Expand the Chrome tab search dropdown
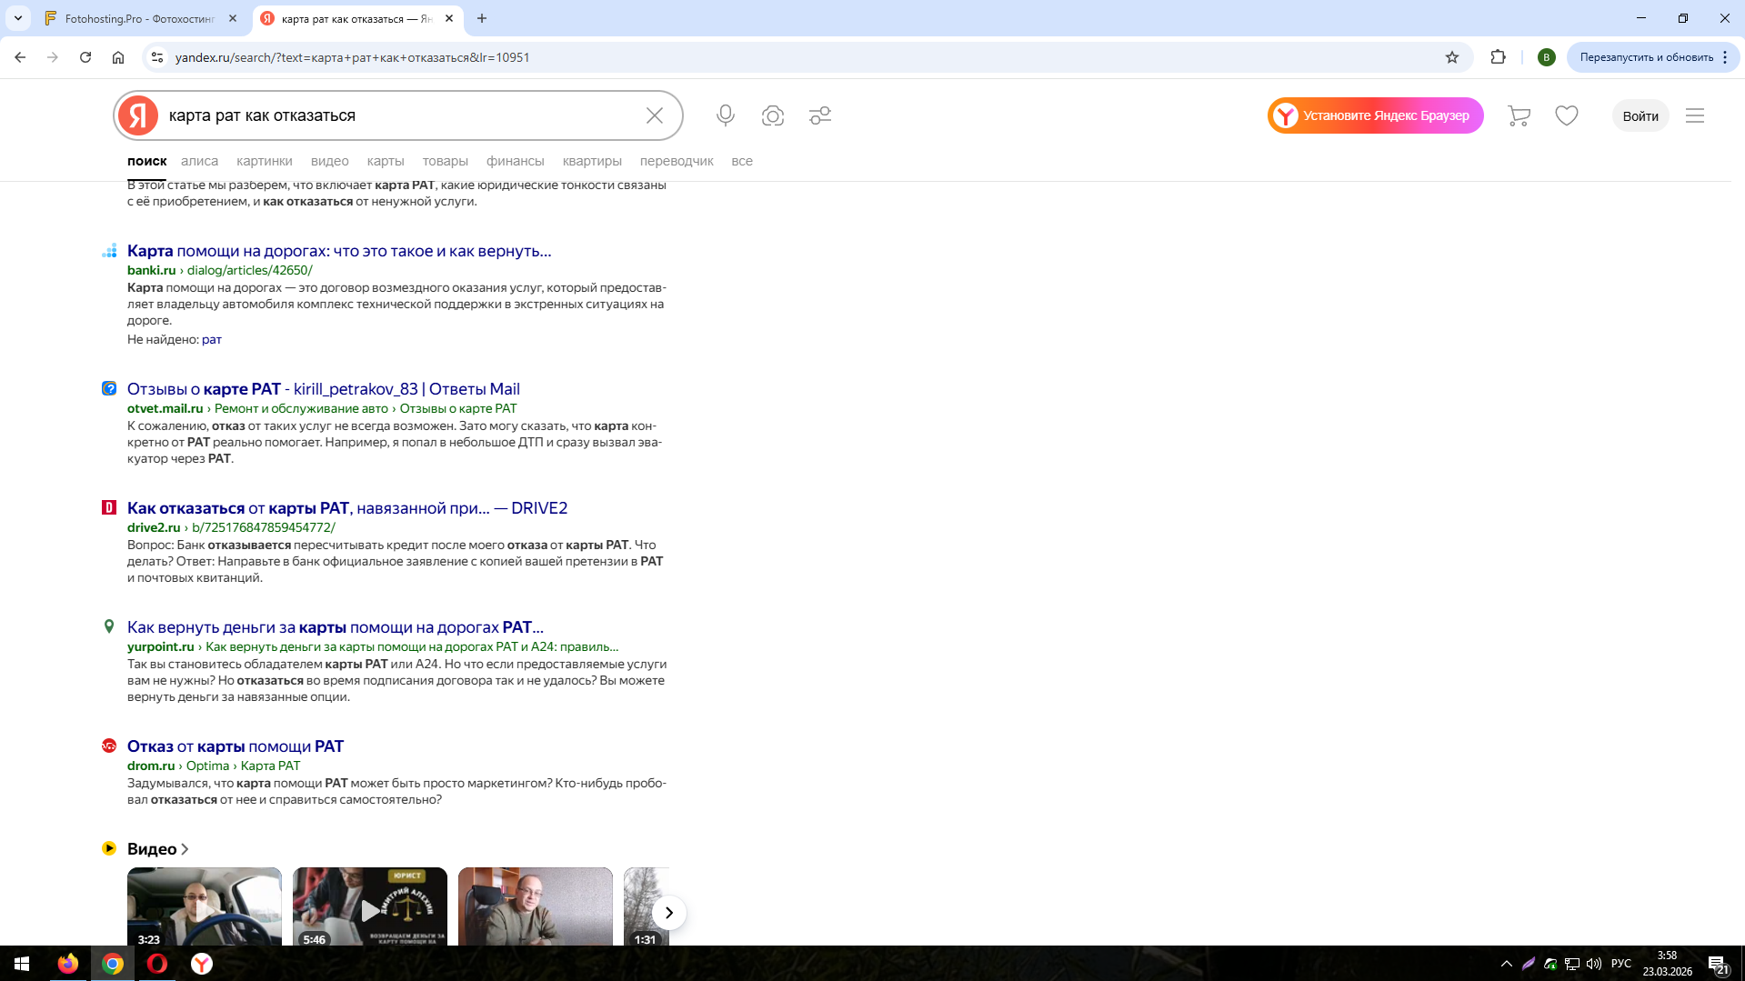The width and height of the screenshot is (1745, 981). [x=18, y=18]
